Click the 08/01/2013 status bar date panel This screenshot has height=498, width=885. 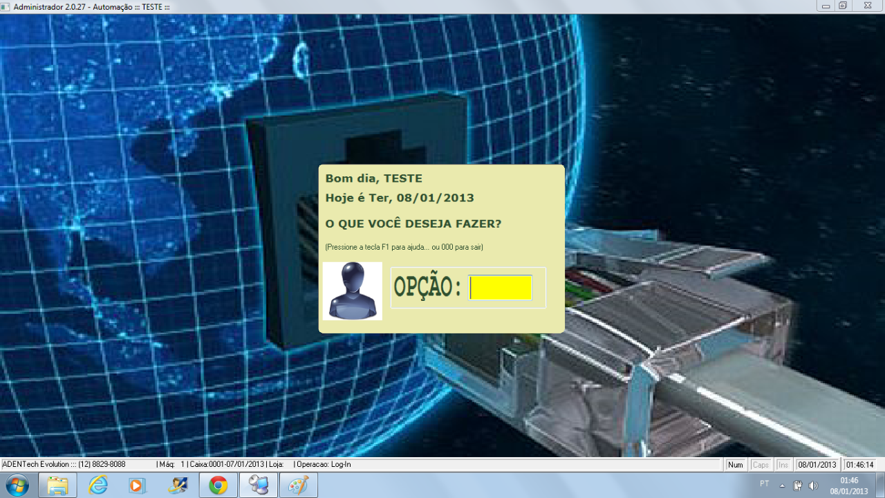coord(817,465)
